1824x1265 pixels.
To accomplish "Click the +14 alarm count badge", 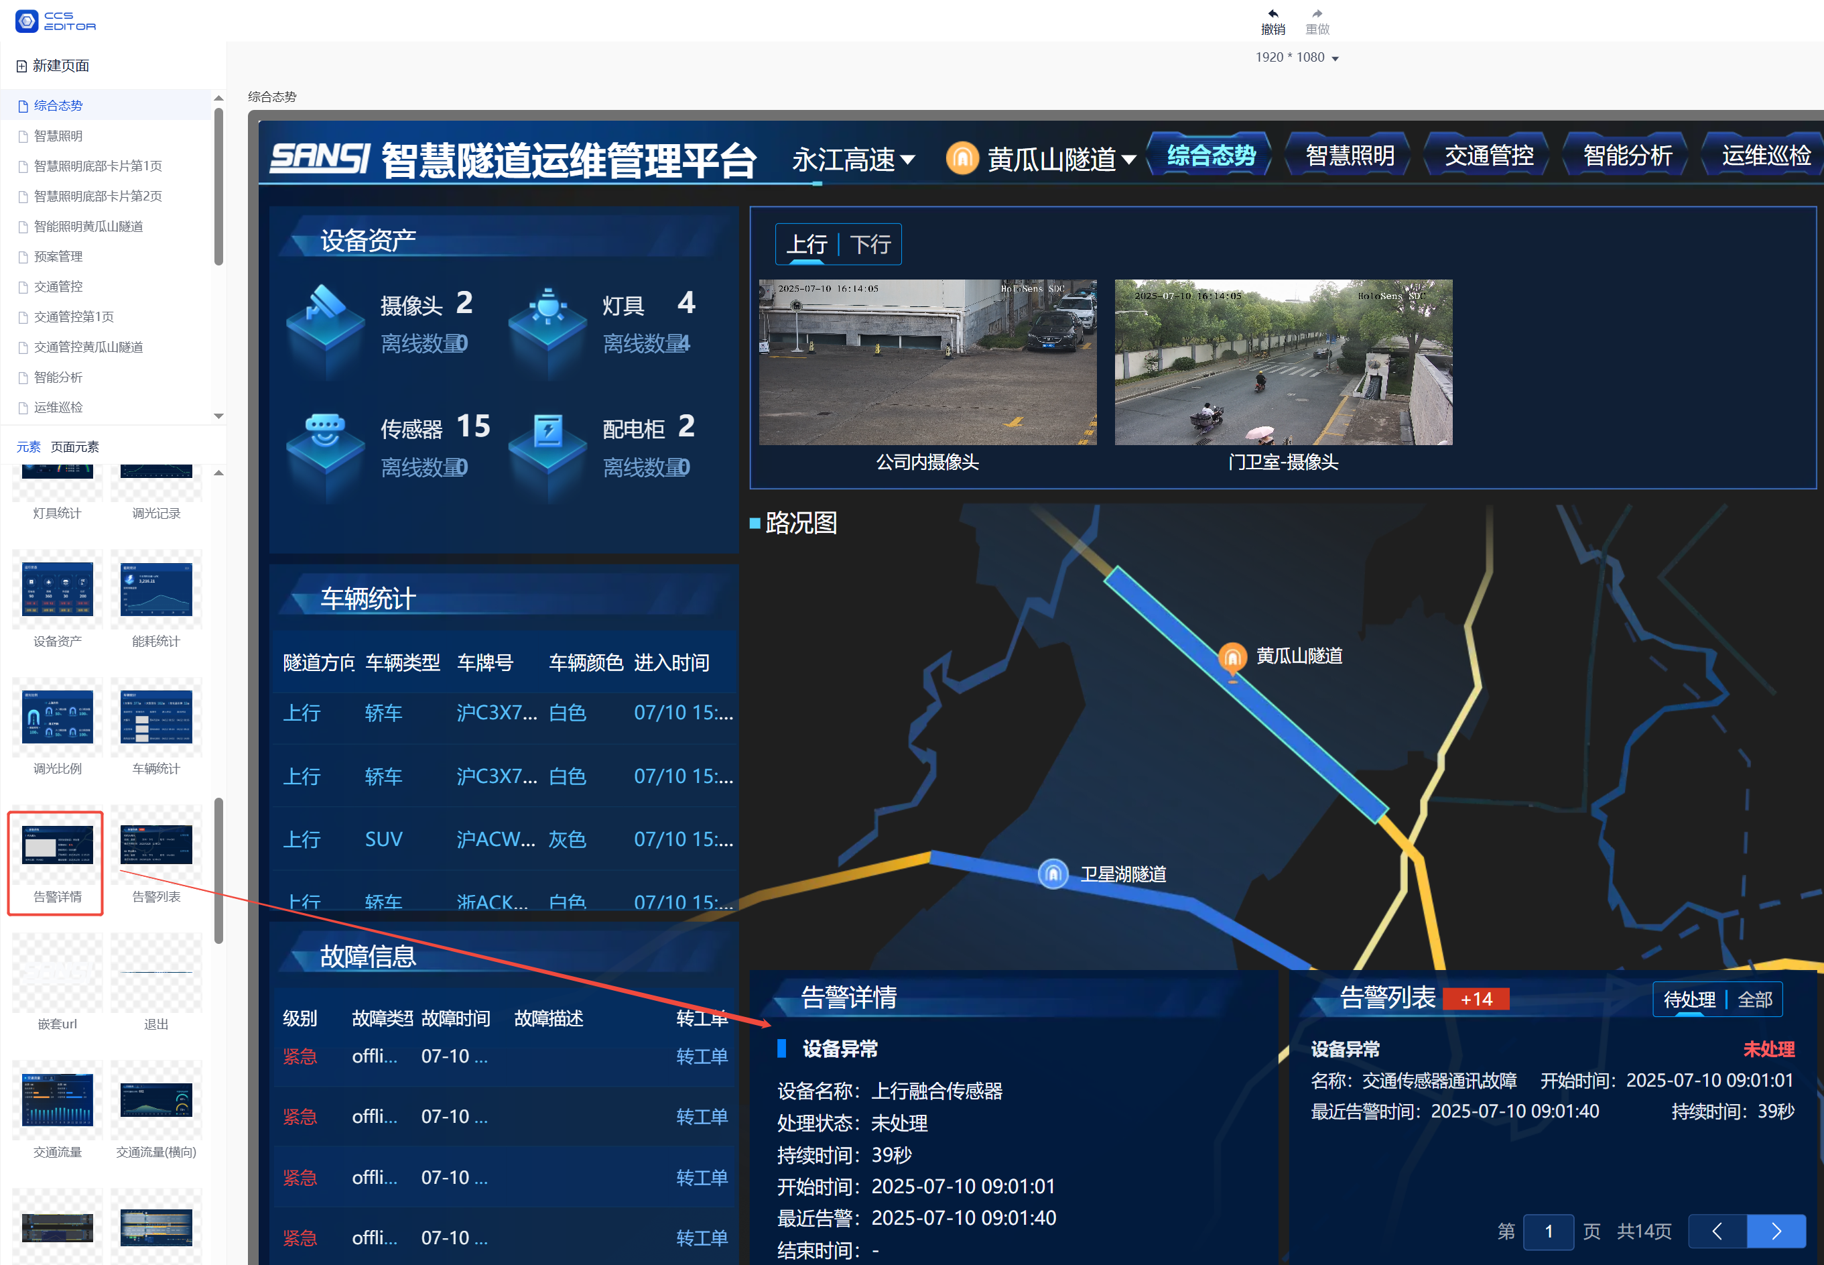I will coord(1476,1000).
